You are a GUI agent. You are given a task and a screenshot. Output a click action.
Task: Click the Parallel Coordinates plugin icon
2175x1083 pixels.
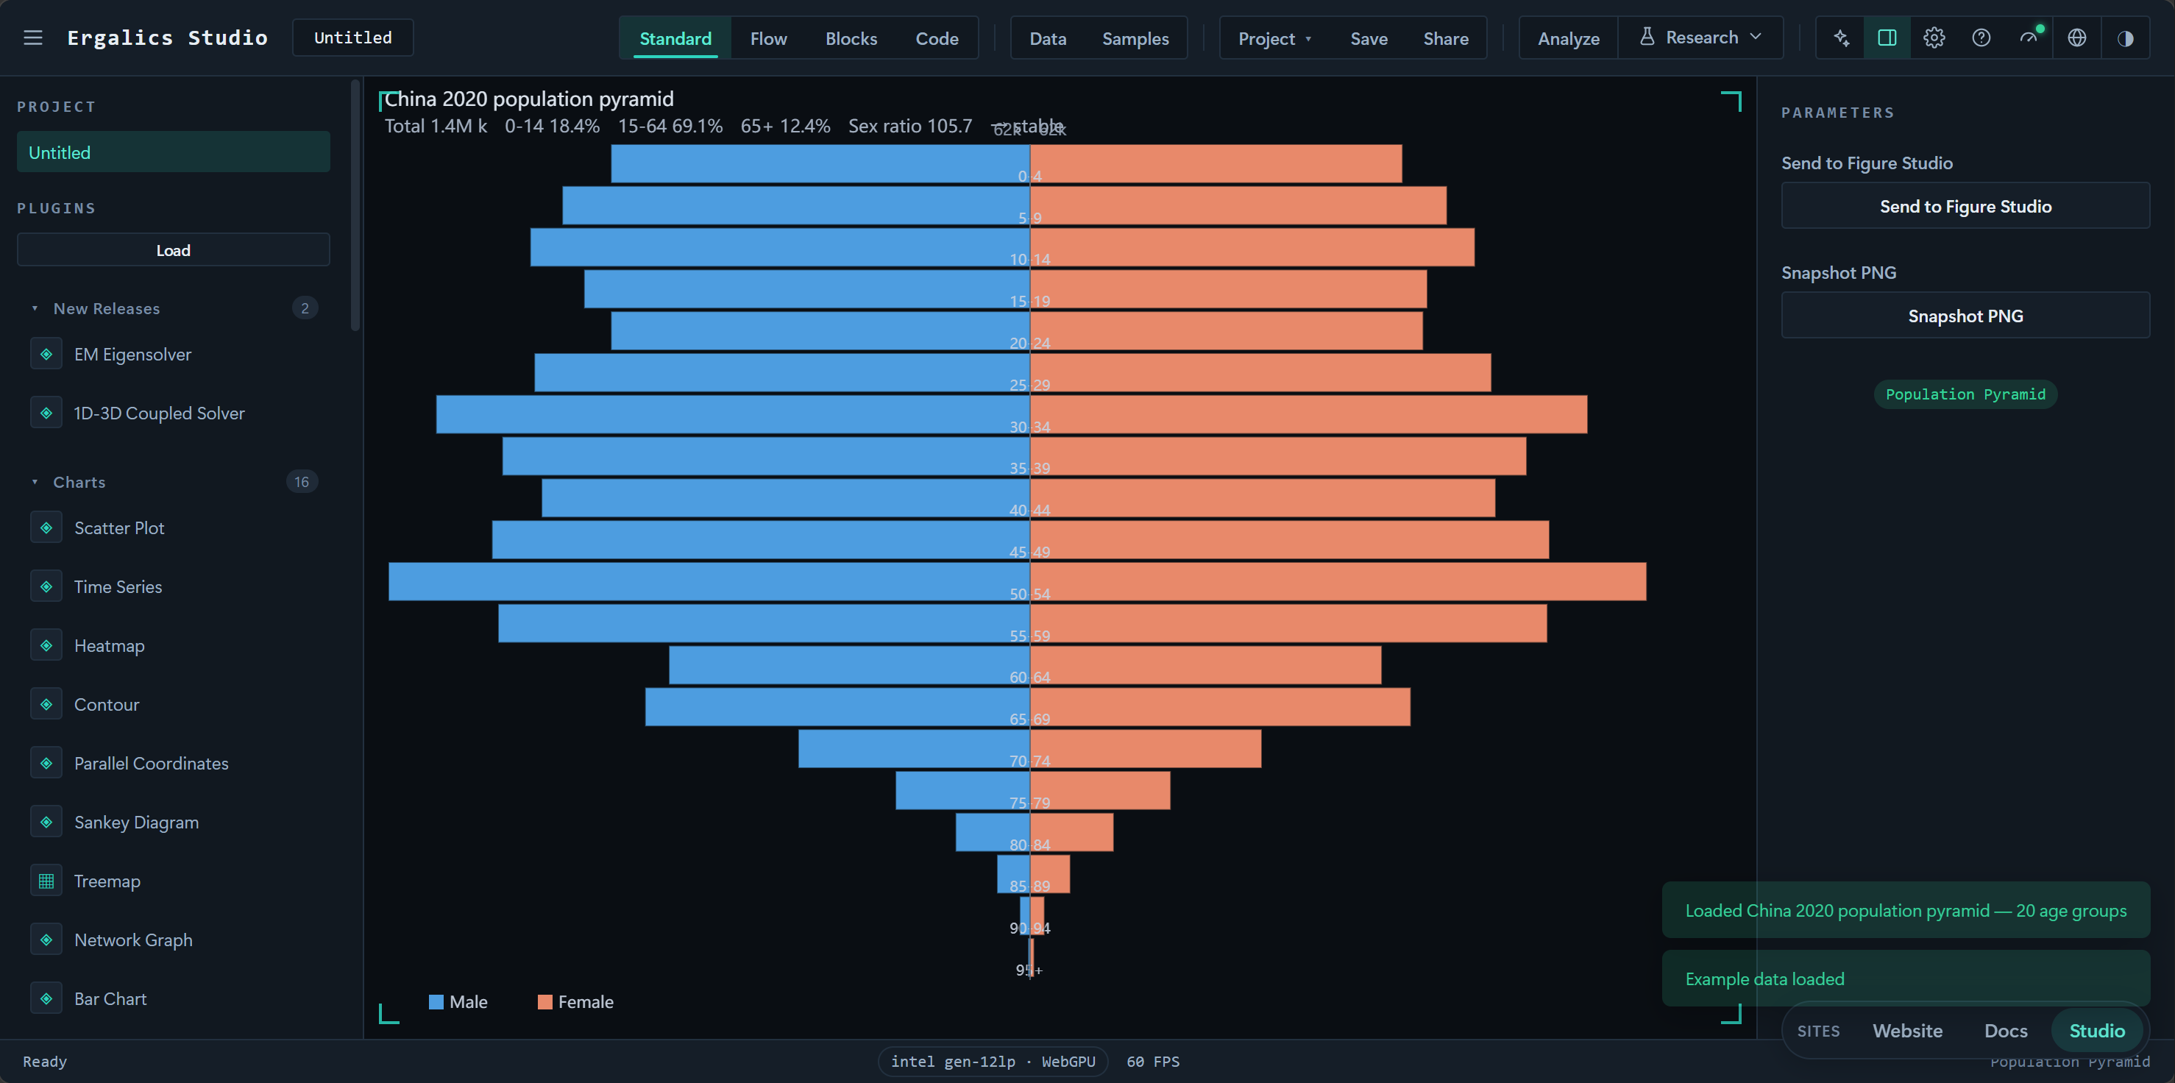46,763
